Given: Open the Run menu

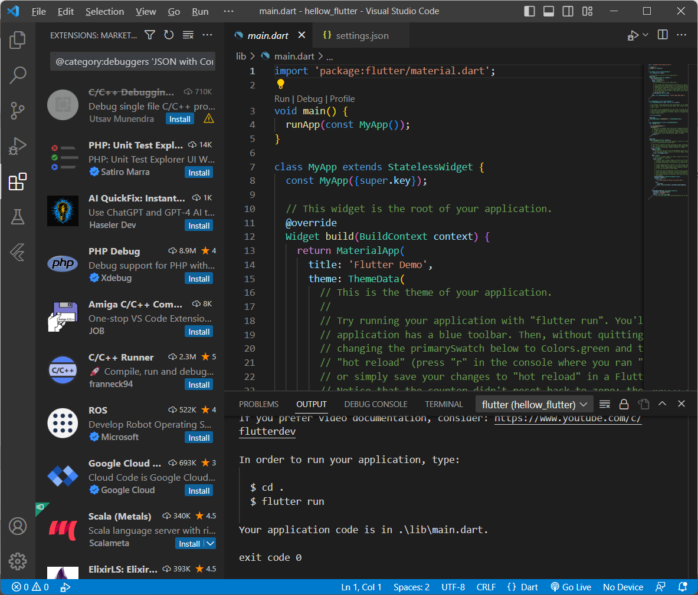Looking at the screenshot, I should (x=200, y=11).
